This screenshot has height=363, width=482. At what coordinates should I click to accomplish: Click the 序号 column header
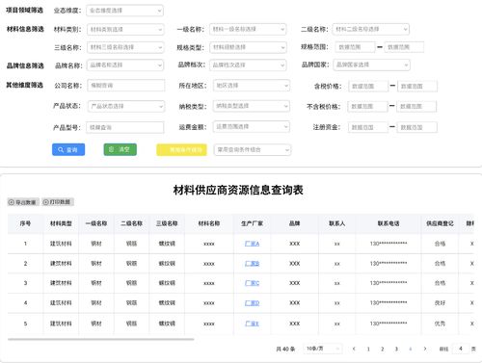[x=25, y=223]
